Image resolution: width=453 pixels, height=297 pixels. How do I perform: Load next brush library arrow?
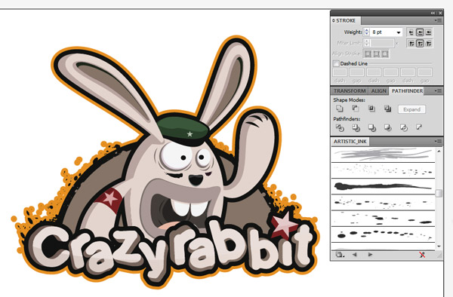(x=370, y=255)
